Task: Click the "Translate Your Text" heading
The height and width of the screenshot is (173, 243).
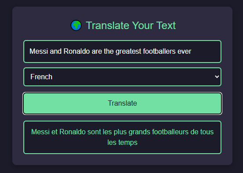Action: tap(131, 26)
